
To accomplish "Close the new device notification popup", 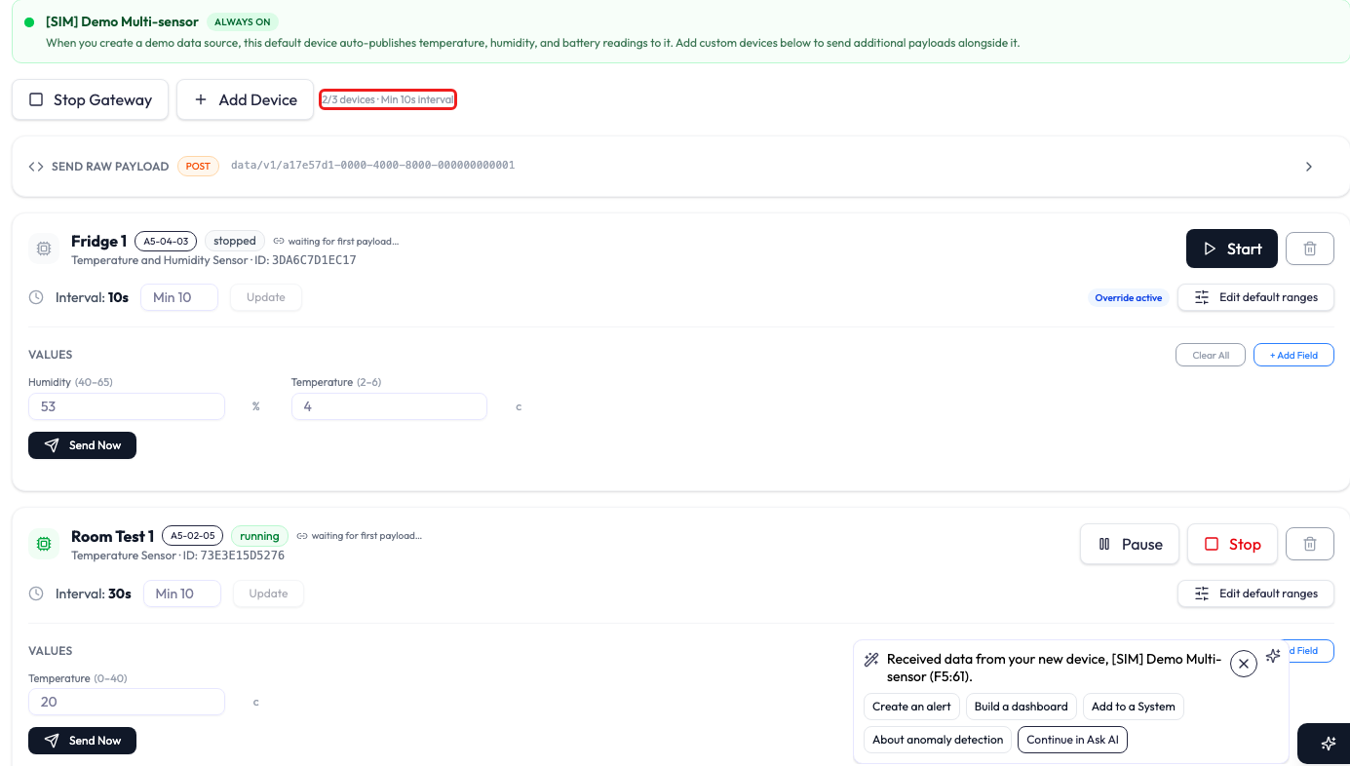I will click(x=1244, y=664).
